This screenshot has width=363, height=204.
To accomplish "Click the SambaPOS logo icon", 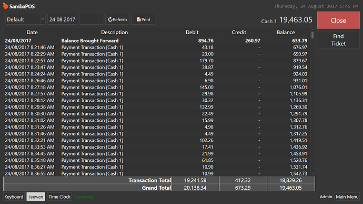I will point(5,6).
